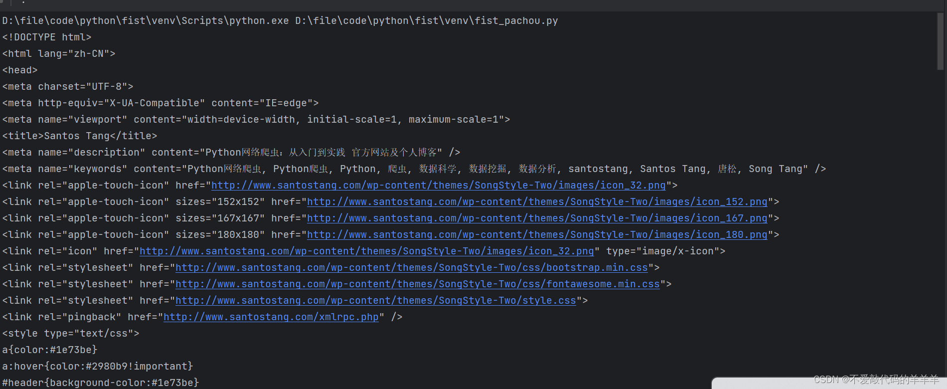Click the xmlrpc.php pingback link
The height and width of the screenshot is (389, 947).
click(x=271, y=317)
